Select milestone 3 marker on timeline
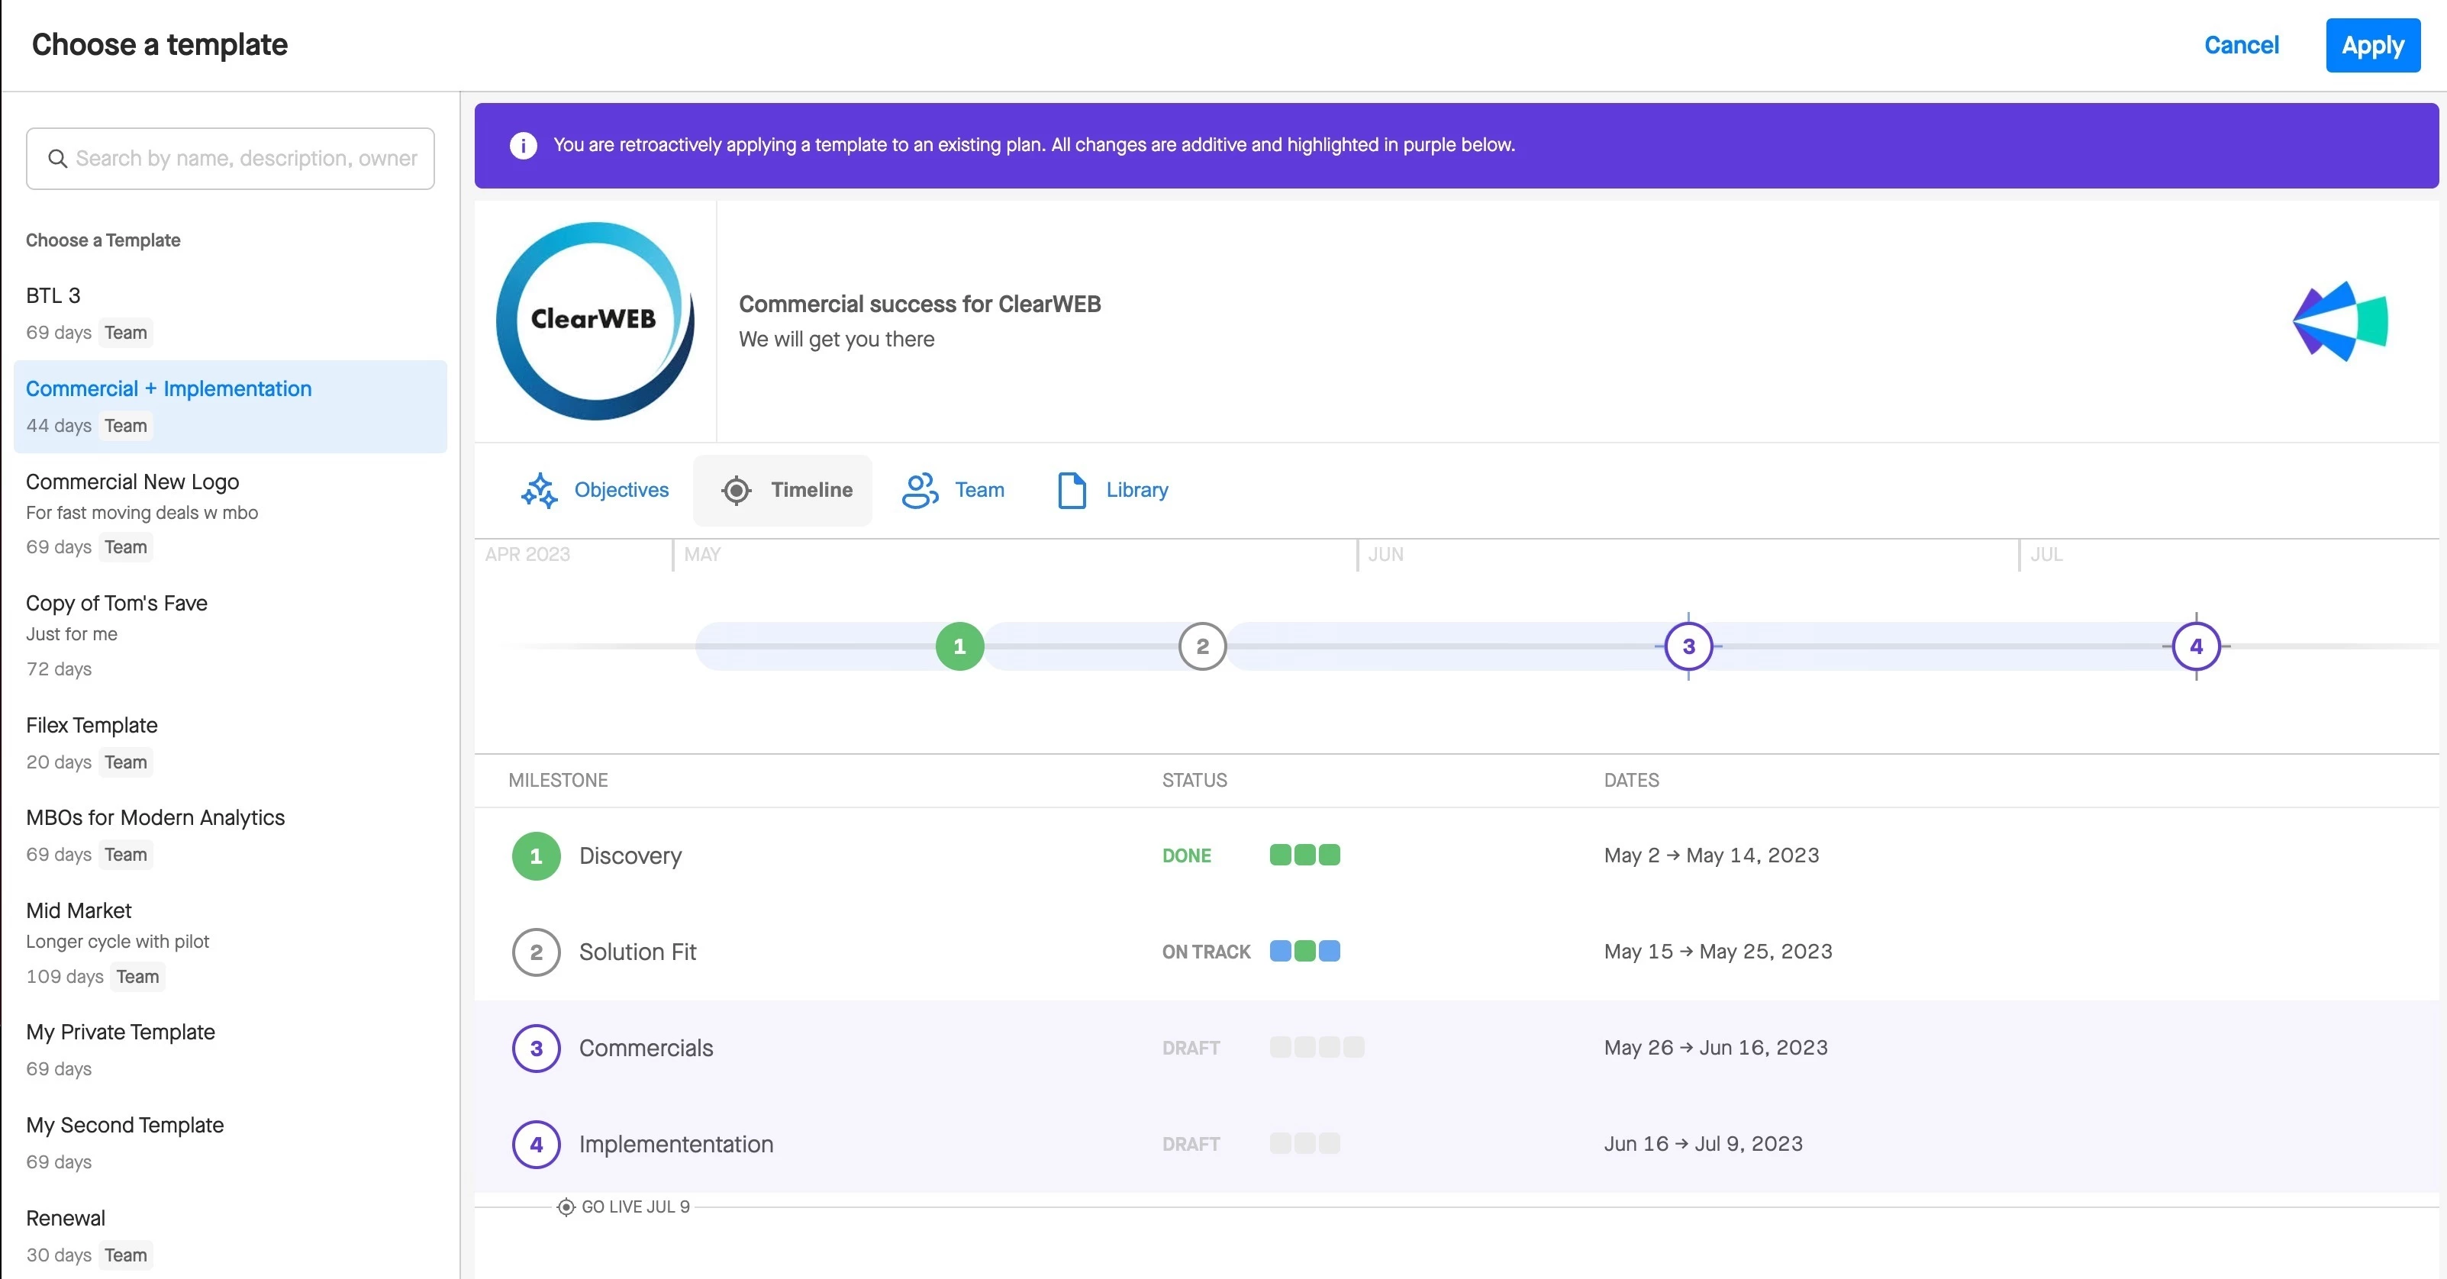The height and width of the screenshot is (1279, 2447). tap(1688, 646)
